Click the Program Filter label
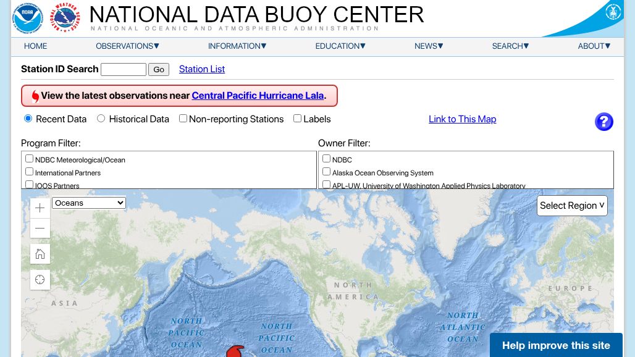635x357 pixels. coord(51,143)
